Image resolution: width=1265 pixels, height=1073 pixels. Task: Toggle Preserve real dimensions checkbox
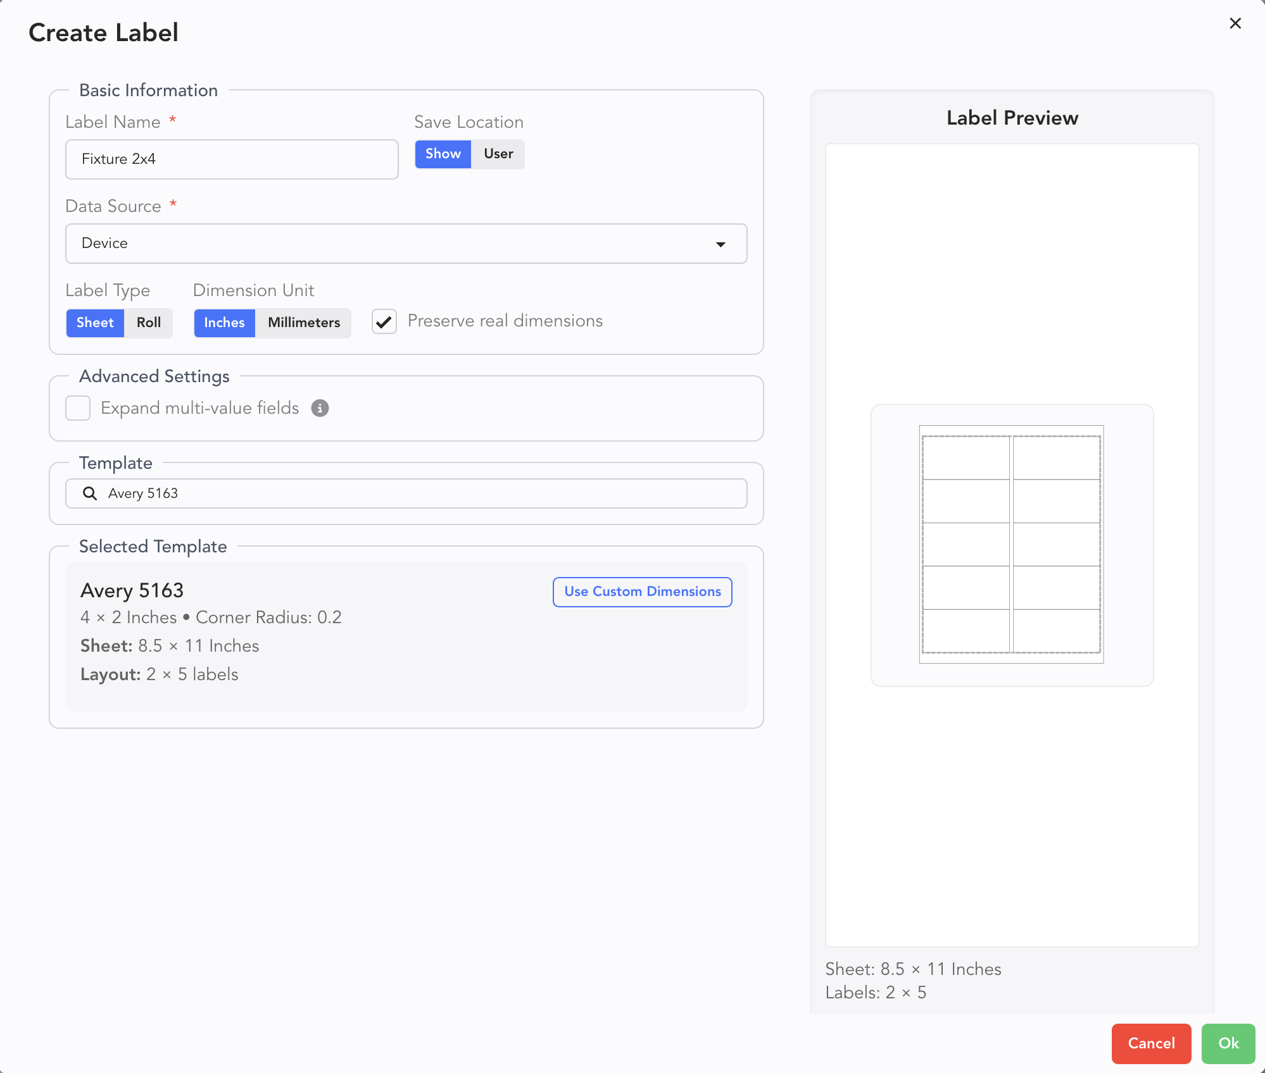point(384,321)
